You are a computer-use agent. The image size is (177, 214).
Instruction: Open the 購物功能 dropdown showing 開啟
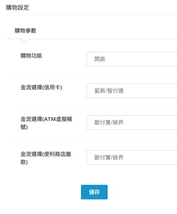click(132, 59)
